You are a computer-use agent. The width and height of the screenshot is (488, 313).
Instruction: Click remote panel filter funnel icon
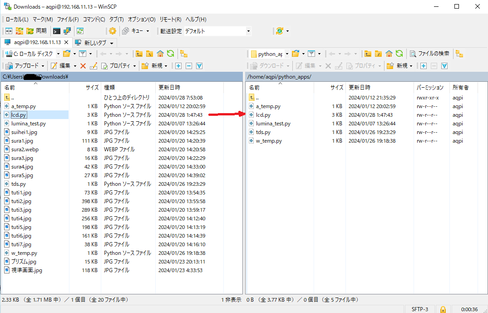[311, 54]
